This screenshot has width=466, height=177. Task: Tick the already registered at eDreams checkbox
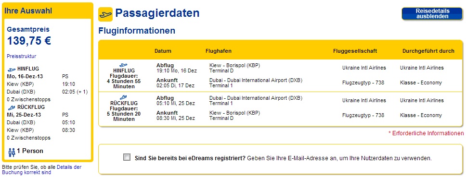127,157
